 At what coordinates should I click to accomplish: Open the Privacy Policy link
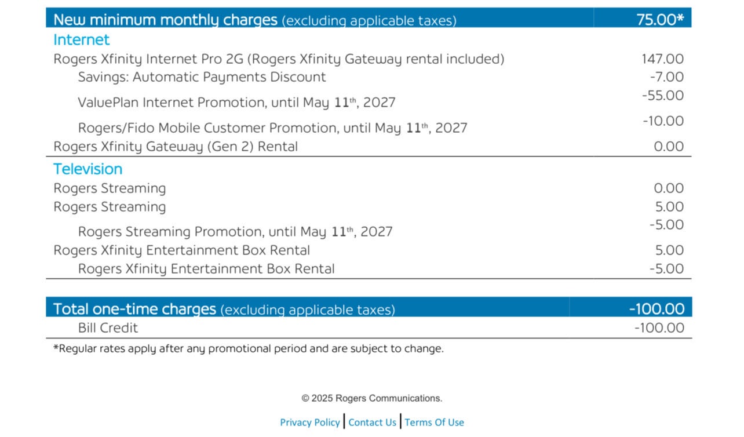click(310, 423)
